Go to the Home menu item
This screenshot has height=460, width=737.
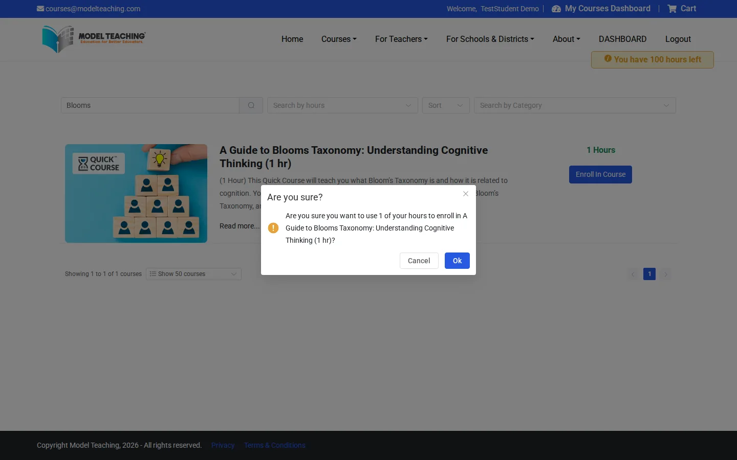pyautogui.click(x=292, y=39)
